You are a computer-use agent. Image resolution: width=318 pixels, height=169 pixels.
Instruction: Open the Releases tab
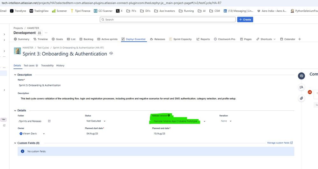[158, 39]
